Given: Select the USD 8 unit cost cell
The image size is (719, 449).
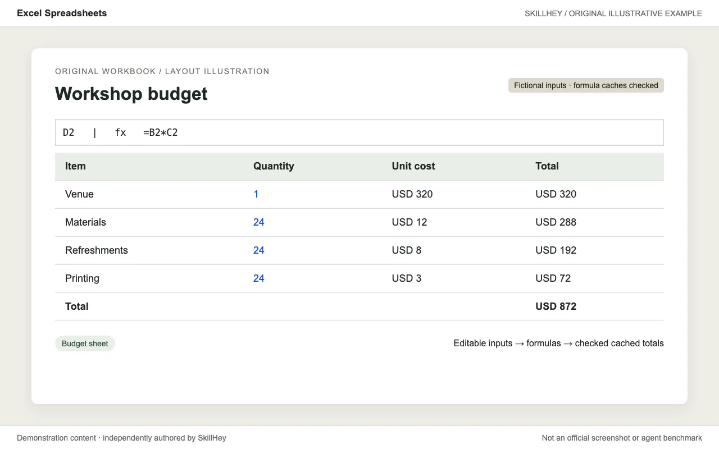Looking at the screenshot, I should point(407,250).
